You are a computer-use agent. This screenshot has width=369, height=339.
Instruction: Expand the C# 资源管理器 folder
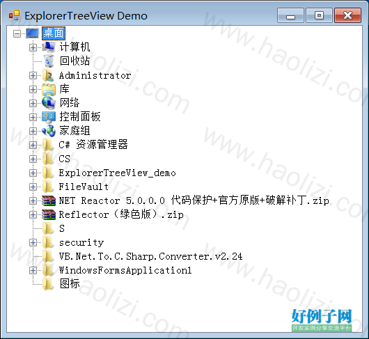(33, 145)
